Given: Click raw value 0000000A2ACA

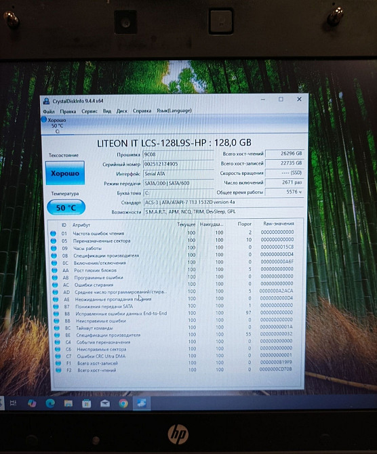Looking at the screenshot, I should point(276,291).
